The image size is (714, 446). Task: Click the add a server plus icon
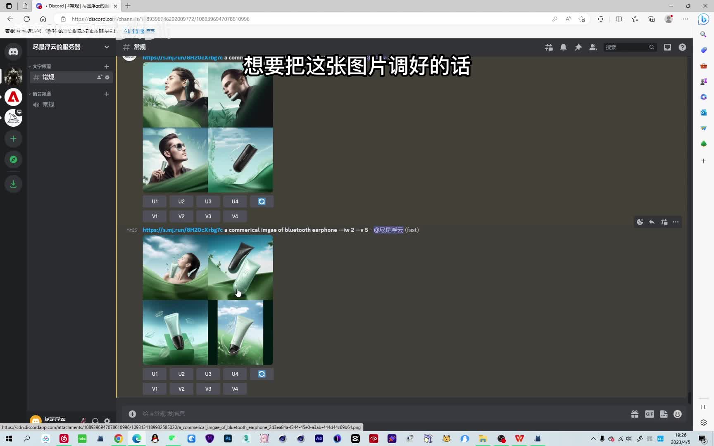click(13, 139)
